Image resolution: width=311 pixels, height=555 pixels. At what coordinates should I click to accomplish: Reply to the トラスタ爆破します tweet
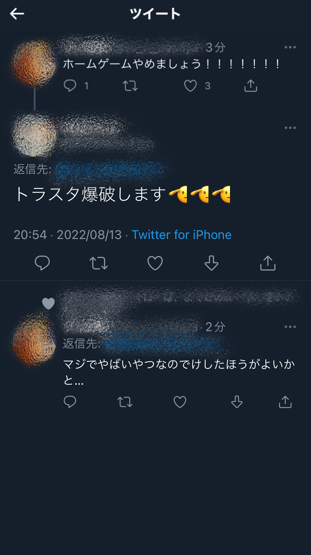pos(42,263)
